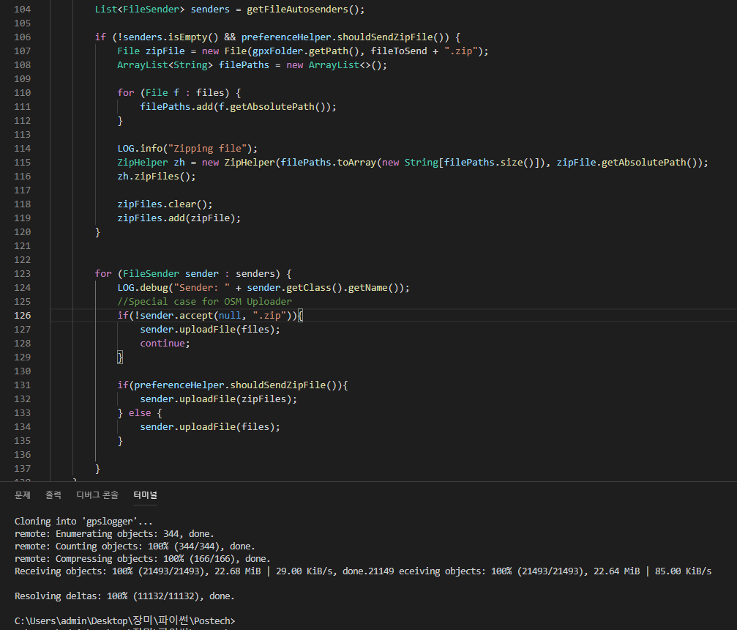Click line number 106 in the gutter
The image size is (737, 630).
click(23, 37)
